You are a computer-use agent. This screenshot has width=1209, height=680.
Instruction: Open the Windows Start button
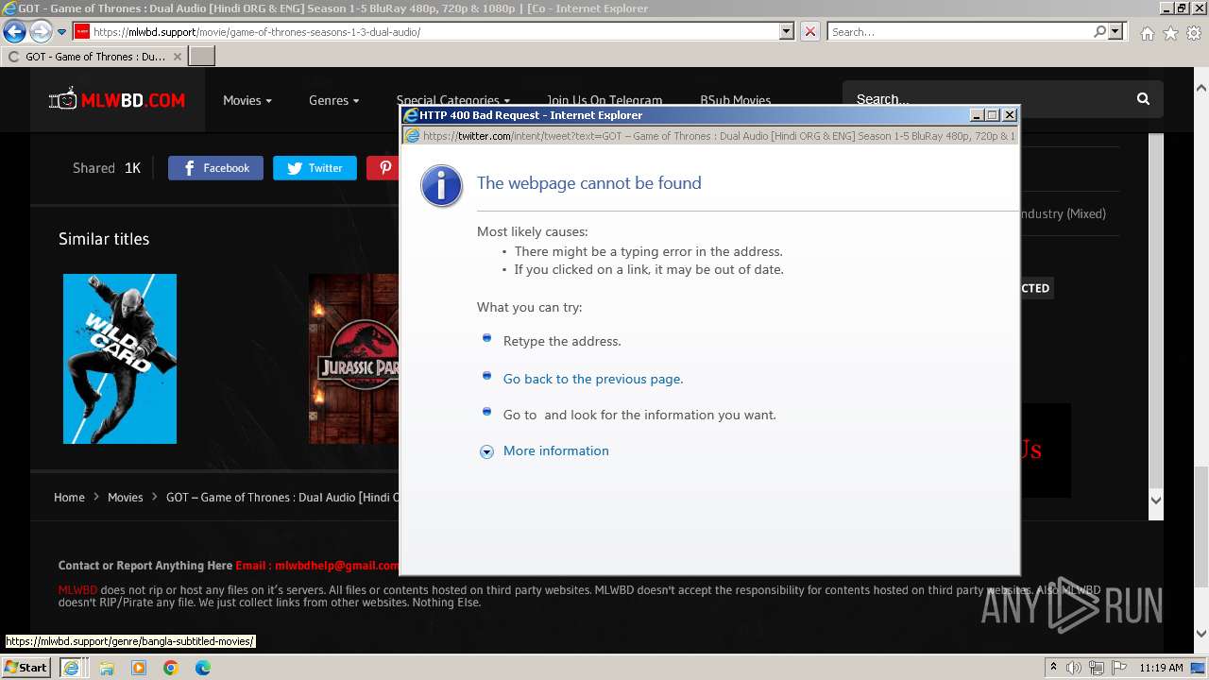(x=26, y=668)
